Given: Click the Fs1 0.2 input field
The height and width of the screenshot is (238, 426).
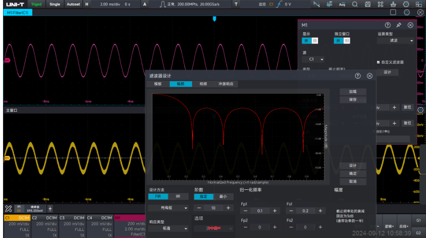Looking at the screenshot, I should point(305,211).
